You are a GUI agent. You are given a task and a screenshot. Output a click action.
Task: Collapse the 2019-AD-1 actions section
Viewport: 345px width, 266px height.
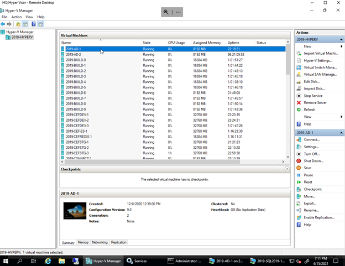click(x=341, y=133)
